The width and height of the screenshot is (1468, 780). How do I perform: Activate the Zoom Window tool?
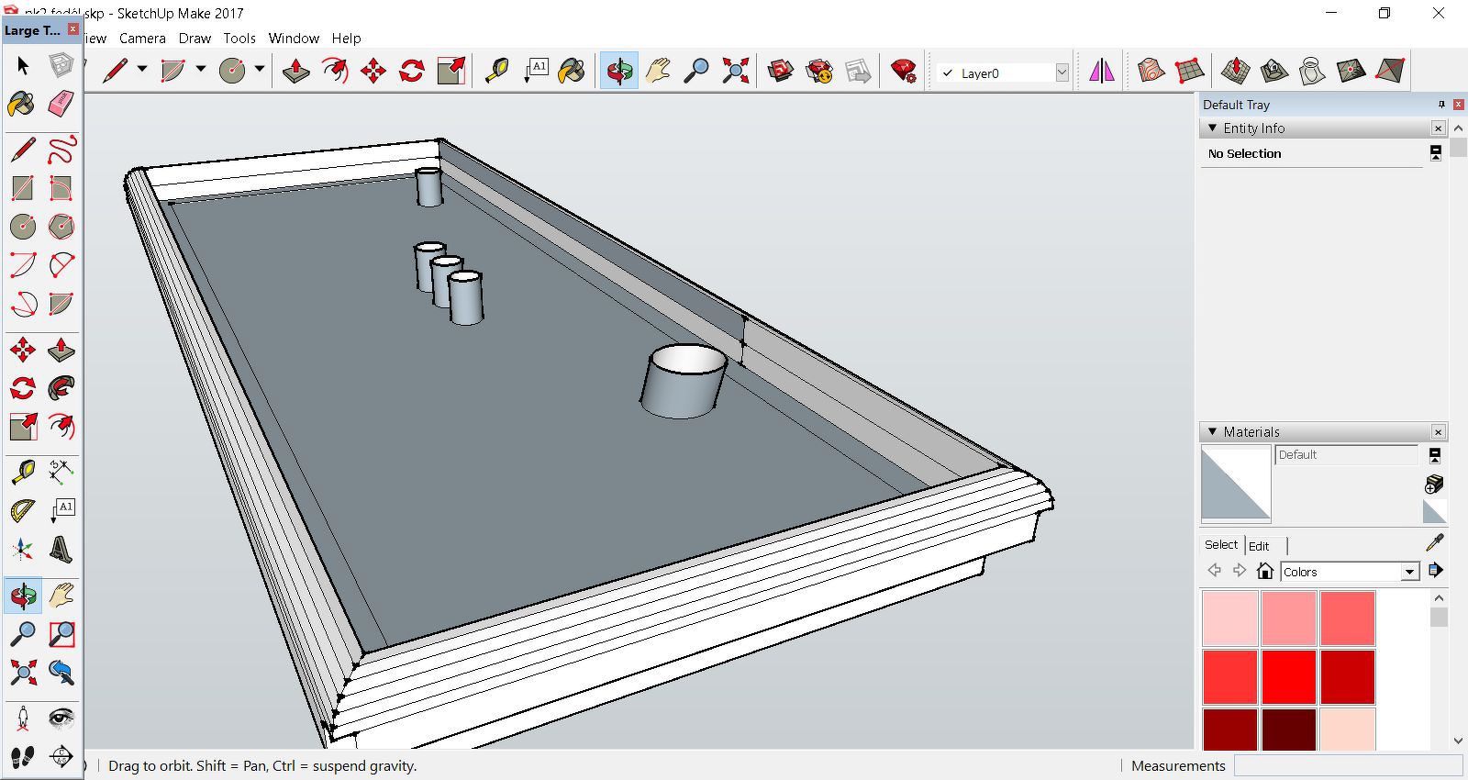(x=61, y=634)
